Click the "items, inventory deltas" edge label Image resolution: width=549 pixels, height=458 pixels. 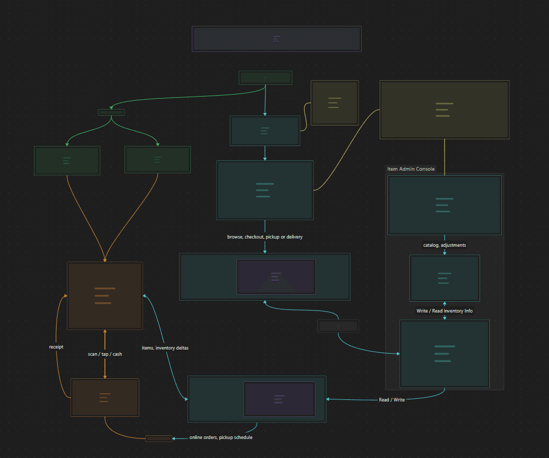pos(165,348)
